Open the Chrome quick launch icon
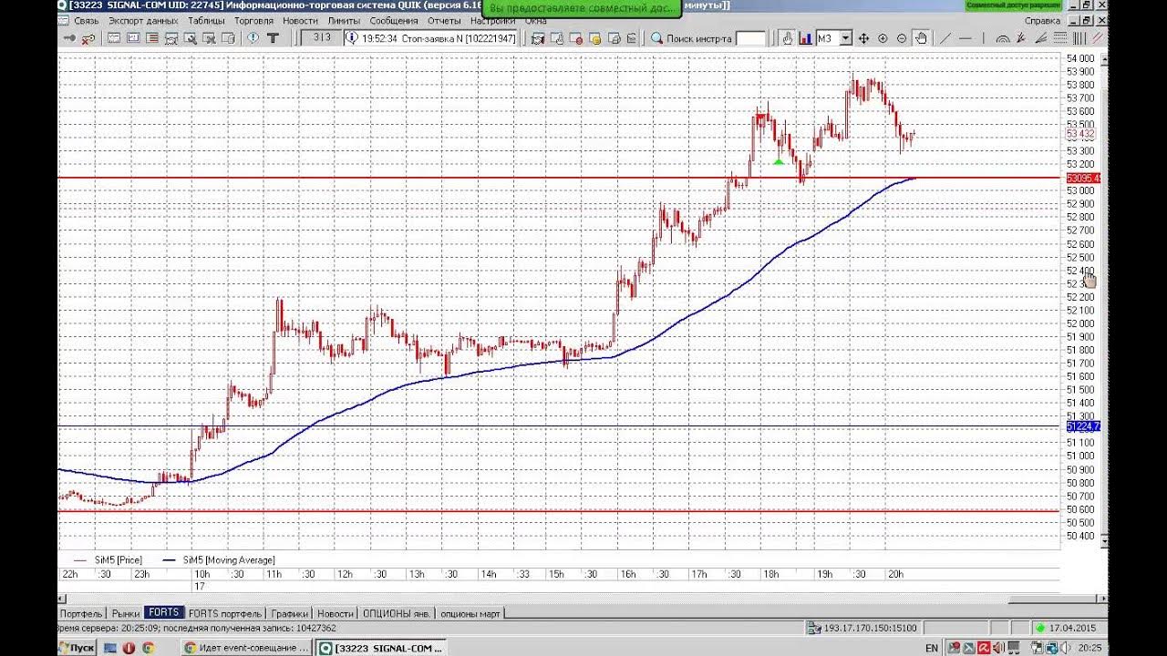1167x656 pixels. [148, 648]
